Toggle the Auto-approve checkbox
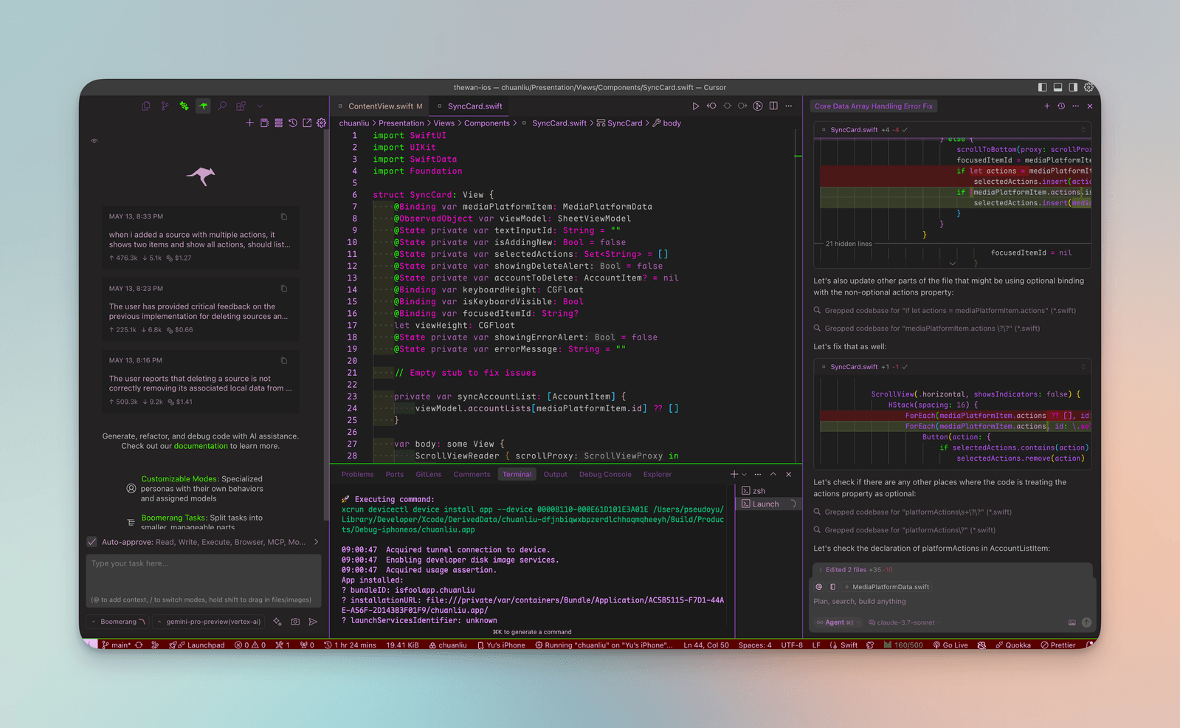This screenshot has width=1180, height=728. 92,542
